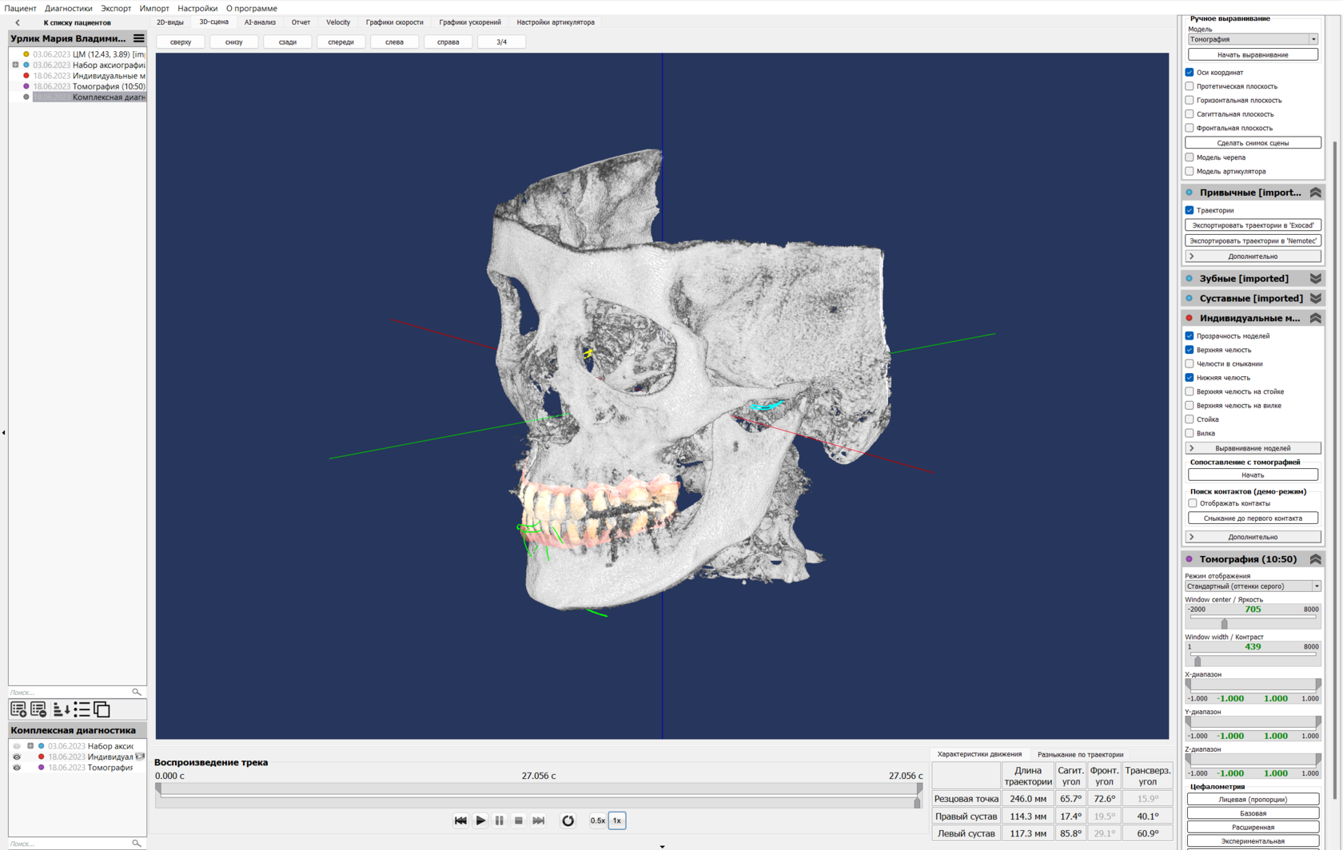
Task: Uncheck the Оси координат checkbox
Action: [x=1190, y=72]
